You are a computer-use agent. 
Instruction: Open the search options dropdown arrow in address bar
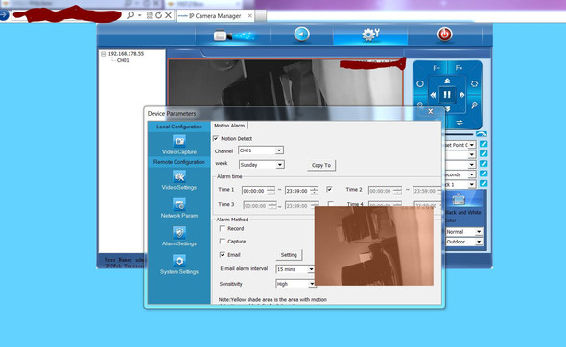[140, 15]
